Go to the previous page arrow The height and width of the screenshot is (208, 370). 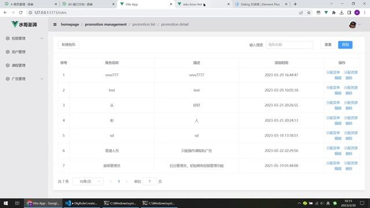tap(111, 181)
